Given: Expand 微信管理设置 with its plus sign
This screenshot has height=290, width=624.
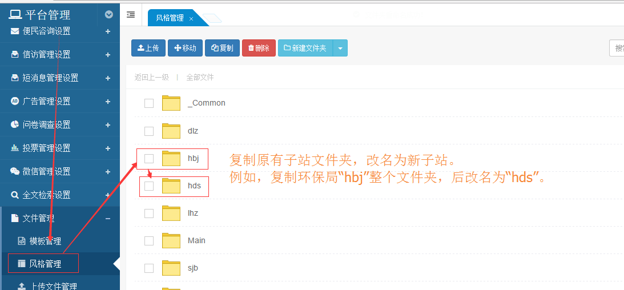Looking at the screenshot, I should (x=108, y=172).
